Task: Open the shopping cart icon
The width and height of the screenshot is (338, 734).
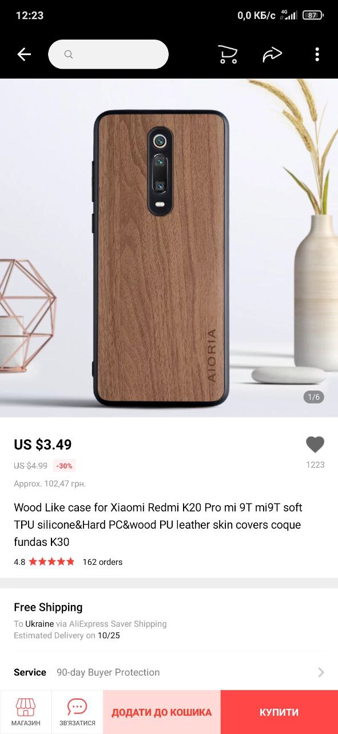Action: [228, 54]
